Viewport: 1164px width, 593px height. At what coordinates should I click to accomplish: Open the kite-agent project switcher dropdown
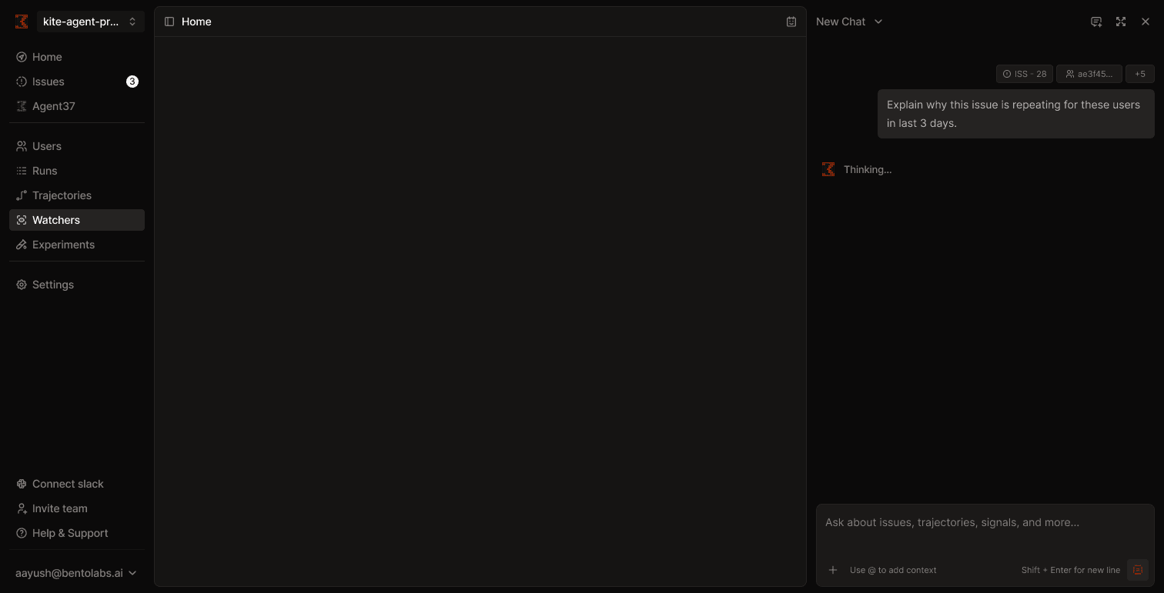(90, 22)
